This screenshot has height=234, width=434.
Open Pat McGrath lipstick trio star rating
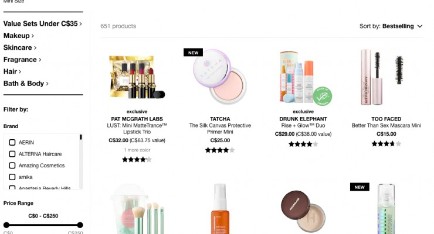pyautogui.click(x=137, y=160)
